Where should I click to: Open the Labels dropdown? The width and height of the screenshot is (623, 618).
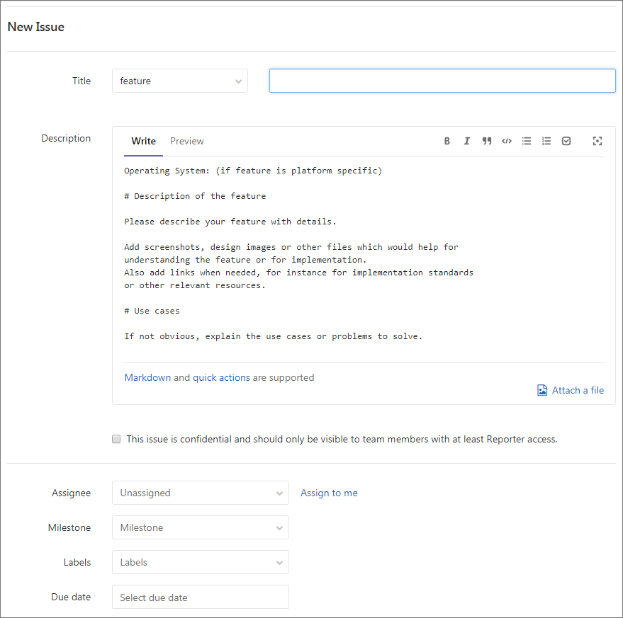point(200,562)
